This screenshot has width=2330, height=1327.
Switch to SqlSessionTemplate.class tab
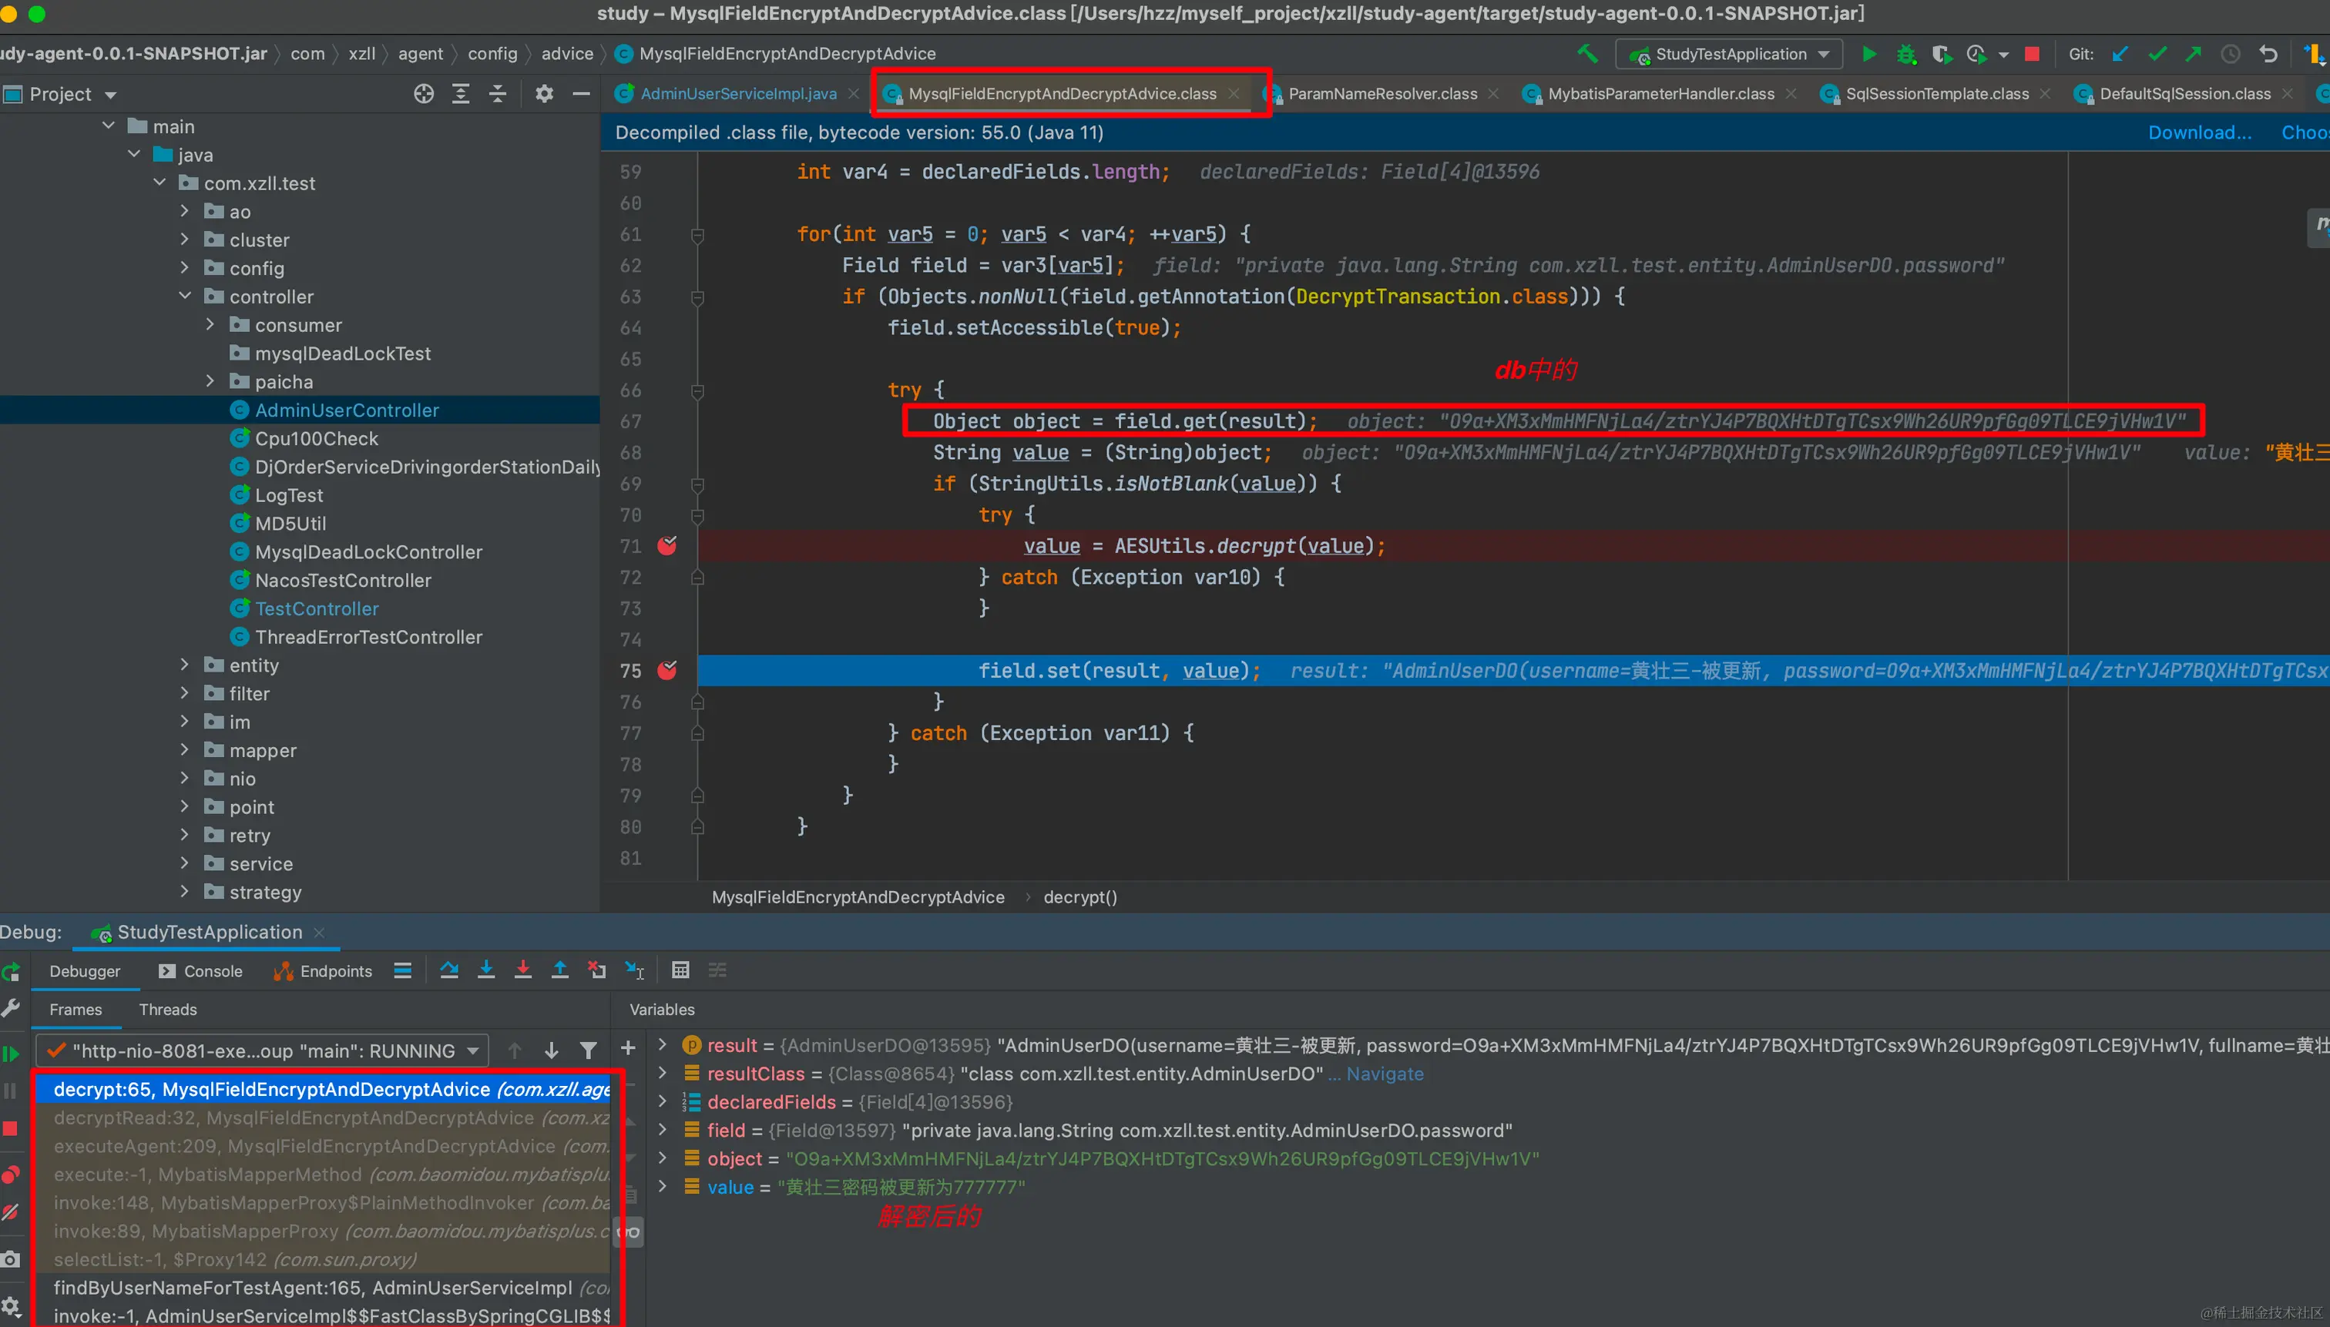[1936, 94]
